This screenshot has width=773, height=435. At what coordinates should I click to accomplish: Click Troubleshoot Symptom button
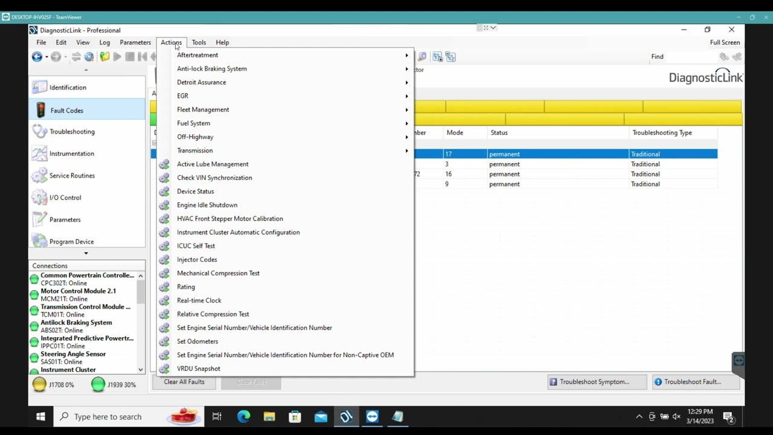[x=597, y=382]
